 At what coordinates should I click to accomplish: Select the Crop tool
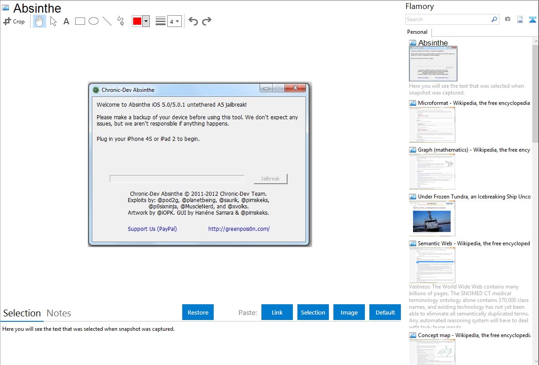14,21
